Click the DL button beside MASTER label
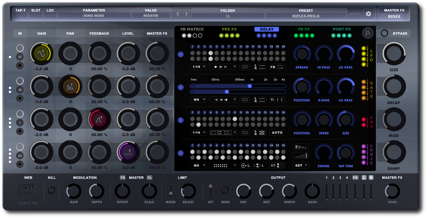The width and height of the screenshot is (427, 218). (x=149, y=178)
